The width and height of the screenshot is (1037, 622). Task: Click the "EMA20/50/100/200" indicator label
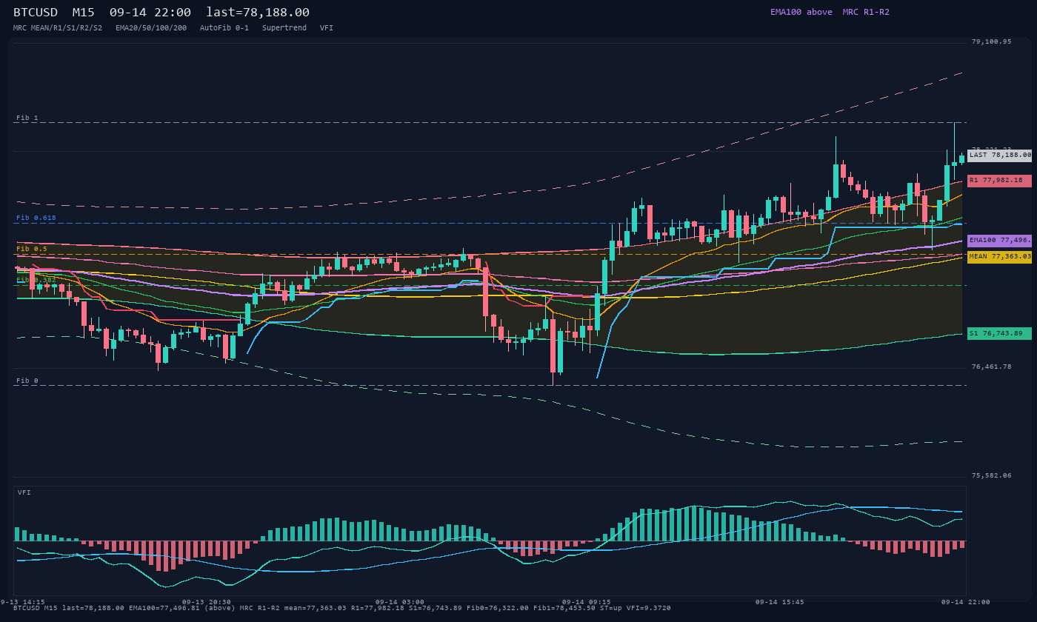(151, 28)
